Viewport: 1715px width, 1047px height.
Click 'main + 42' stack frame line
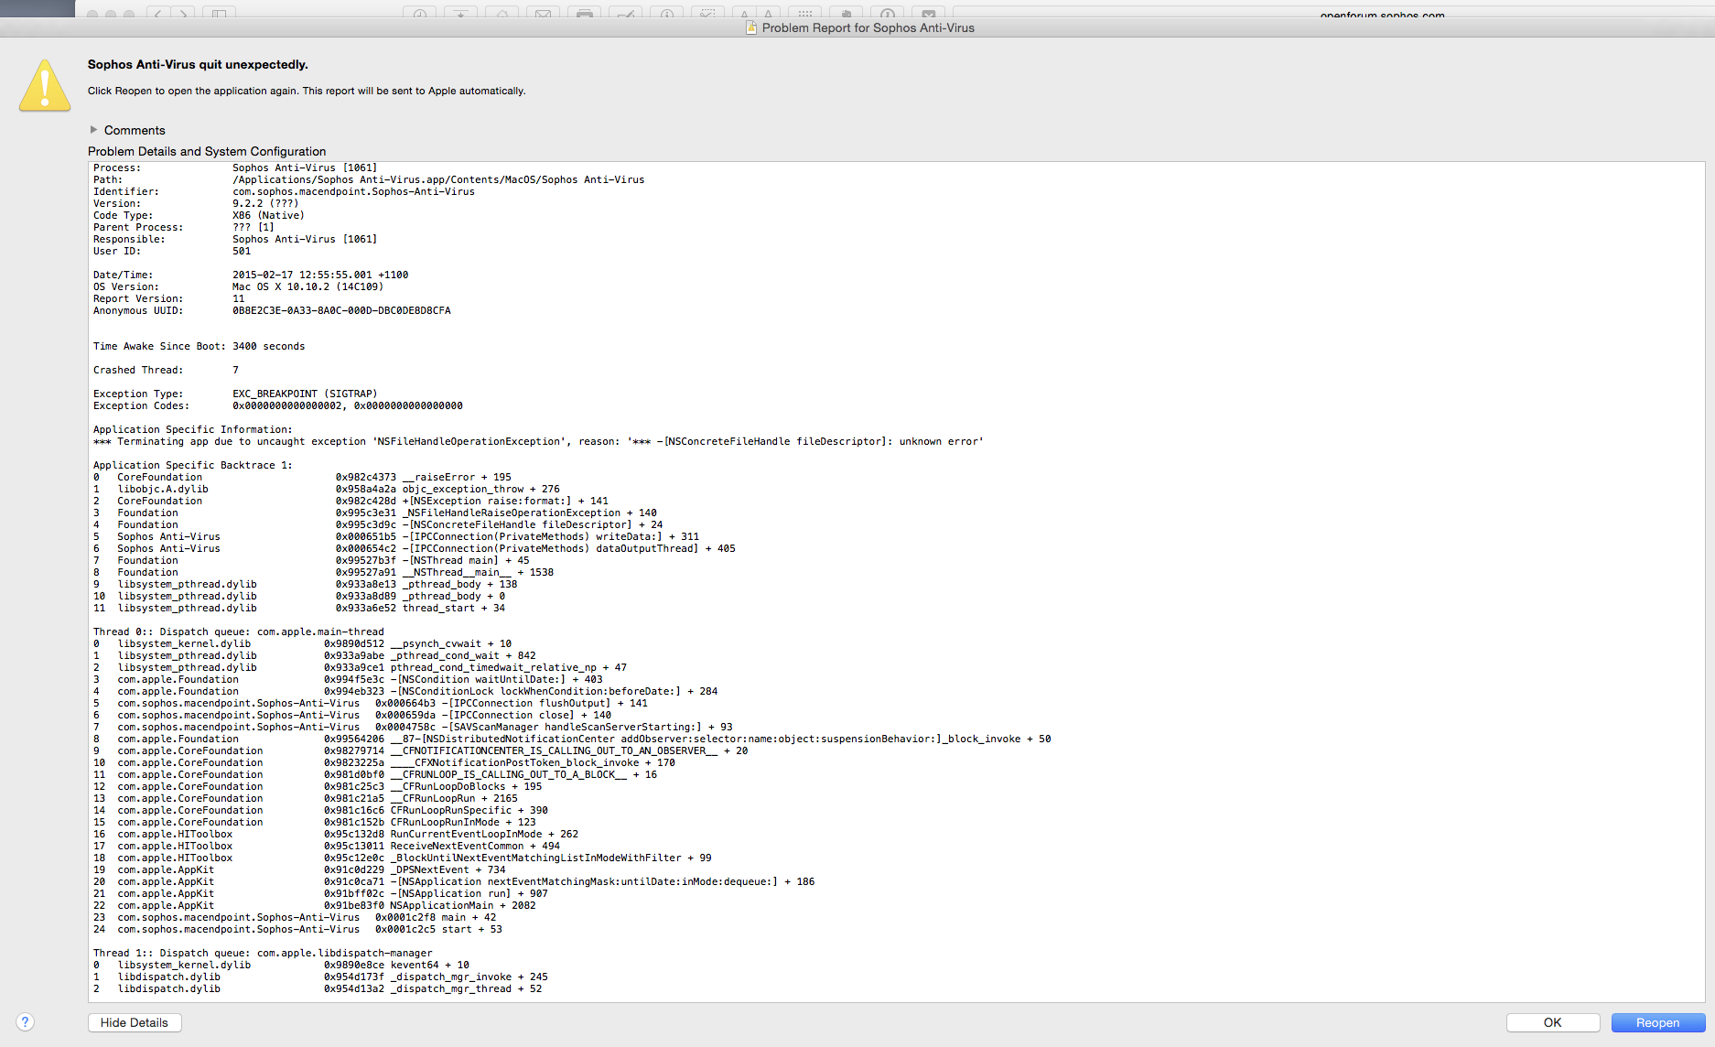pos(295,917)
